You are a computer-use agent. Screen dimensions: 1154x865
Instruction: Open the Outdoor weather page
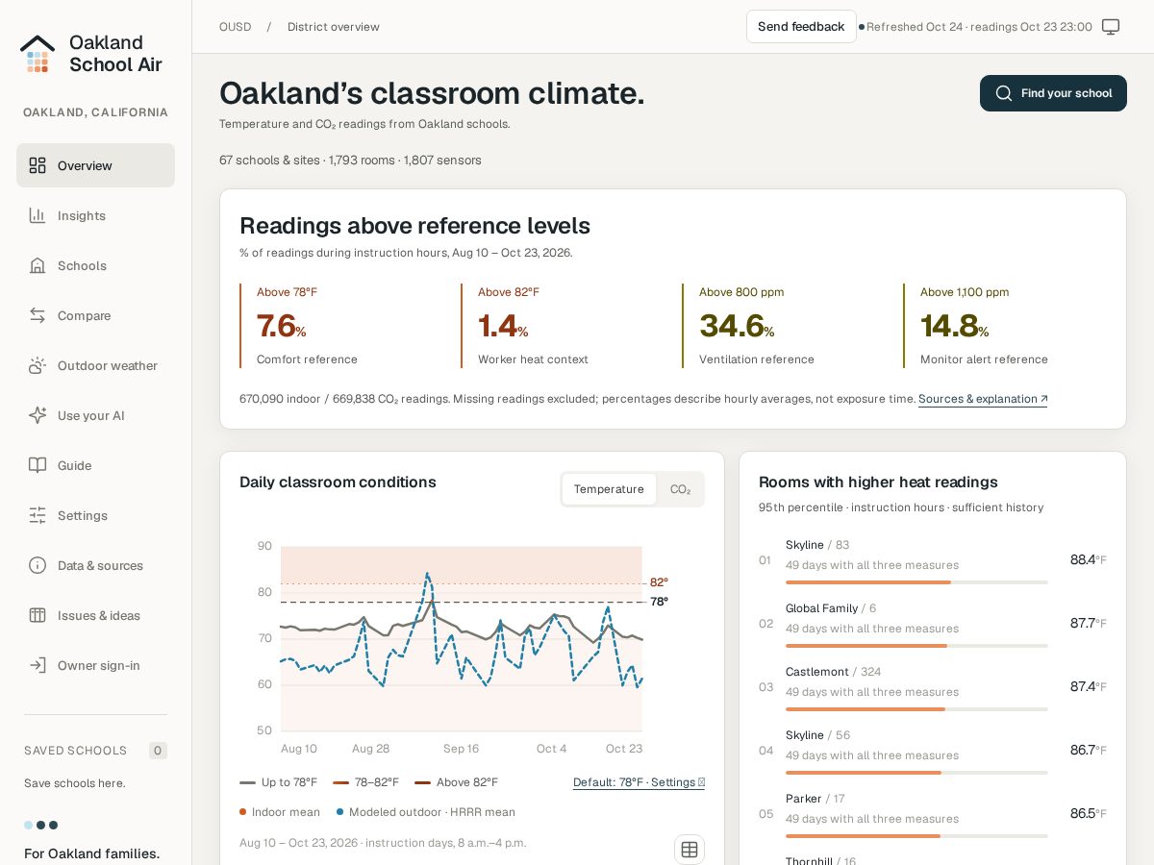click(95, 365)
